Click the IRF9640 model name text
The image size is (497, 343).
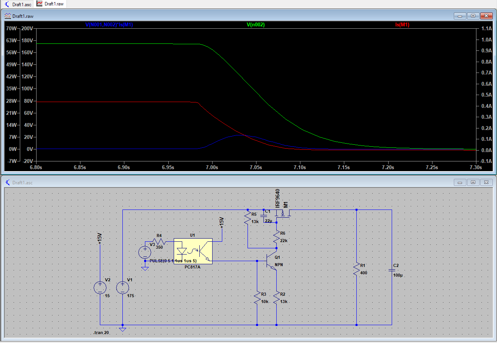click(x=277, y=198)
